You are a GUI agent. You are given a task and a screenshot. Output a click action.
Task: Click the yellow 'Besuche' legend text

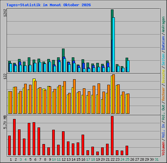[x=163, y=76]
